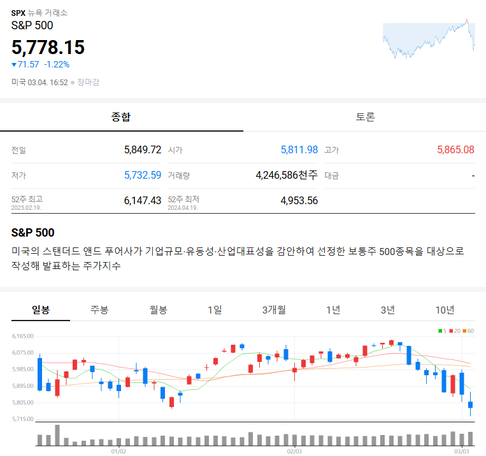Click the 52주 최저 label
Image resolution: width=486 pixels, height=456 pixels.
coord(183,199)
